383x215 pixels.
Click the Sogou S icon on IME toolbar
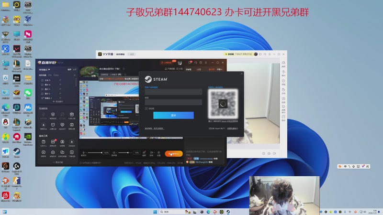coord(340,166)
